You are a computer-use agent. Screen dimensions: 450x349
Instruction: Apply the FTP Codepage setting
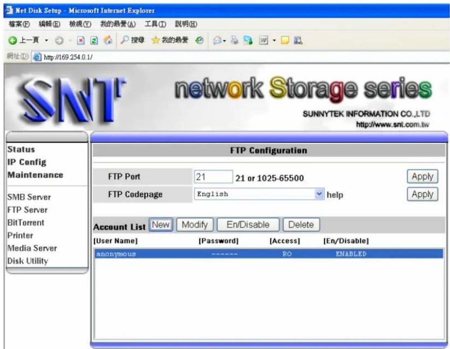coord(422,194)
